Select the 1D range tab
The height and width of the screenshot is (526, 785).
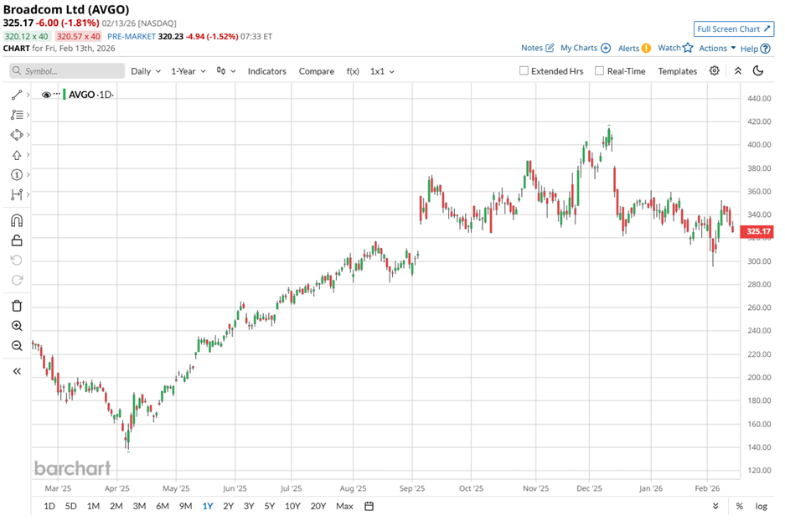[x=49, y=506]
